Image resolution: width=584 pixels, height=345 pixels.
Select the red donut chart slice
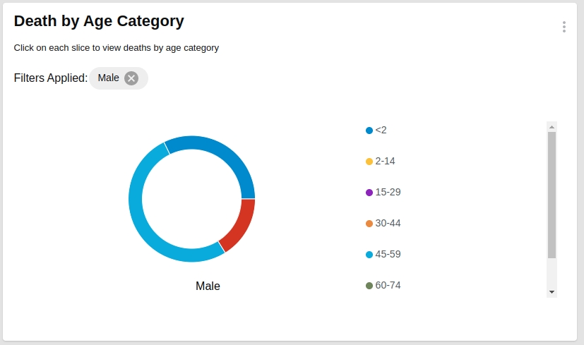click(x=240, y=224)
